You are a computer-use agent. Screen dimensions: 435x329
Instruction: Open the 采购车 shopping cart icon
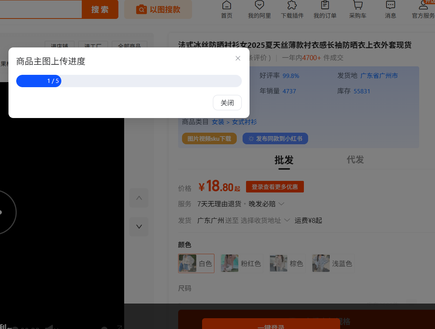(357, 5)
